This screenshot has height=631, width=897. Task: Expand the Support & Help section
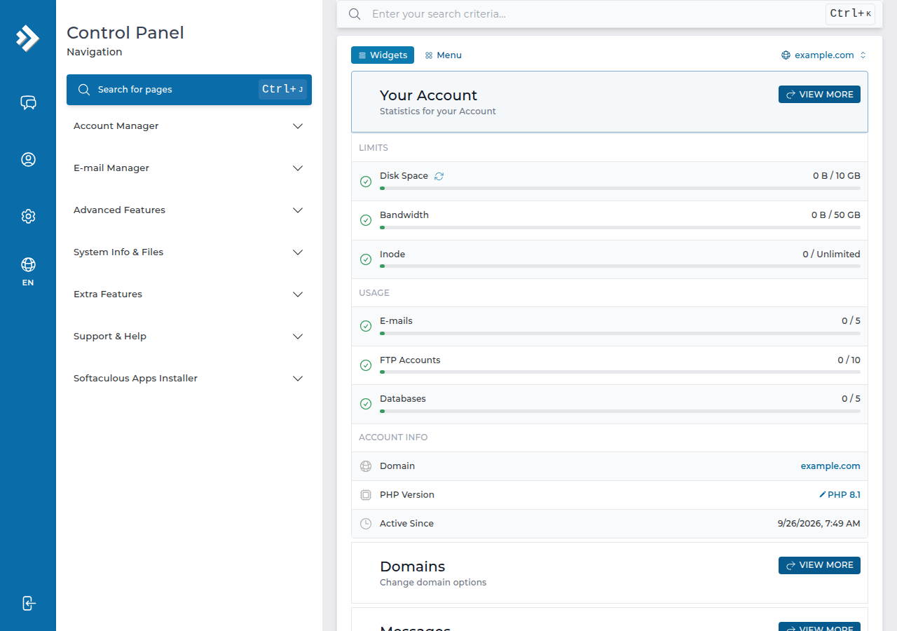[189, 337]
